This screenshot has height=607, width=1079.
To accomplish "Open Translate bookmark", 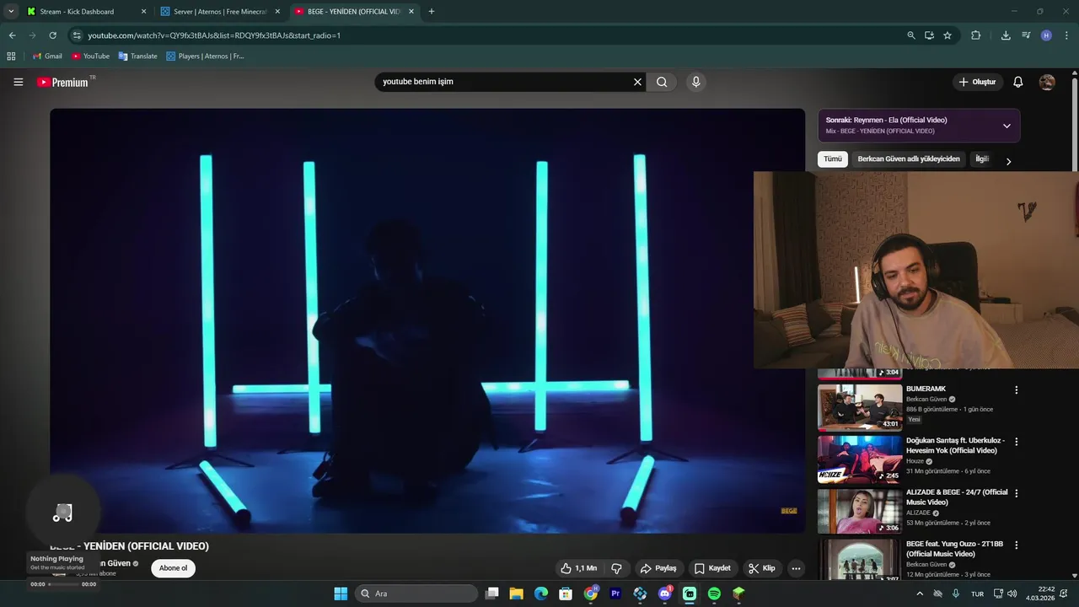I will pyautogui.click(x=137, y=56).
